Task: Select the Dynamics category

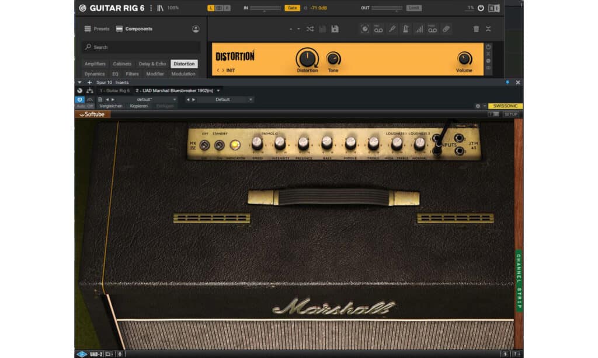Action: 95,74
